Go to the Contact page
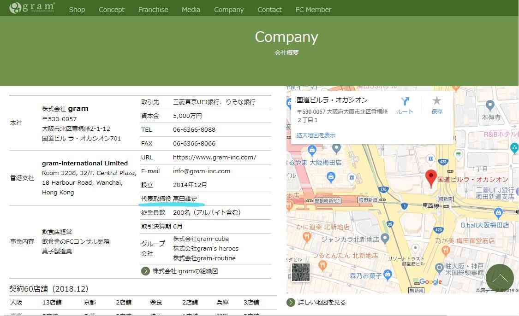Viewport: 519px width, 316px height. pyautogui.click(x=269, y=10)
